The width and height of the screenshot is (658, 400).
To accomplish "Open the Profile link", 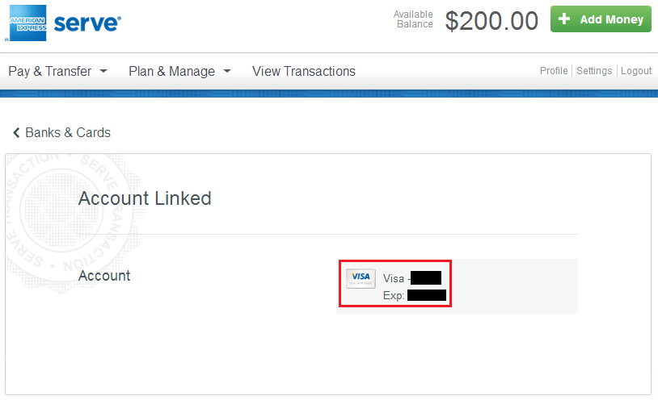I will (x=554, y=71).
